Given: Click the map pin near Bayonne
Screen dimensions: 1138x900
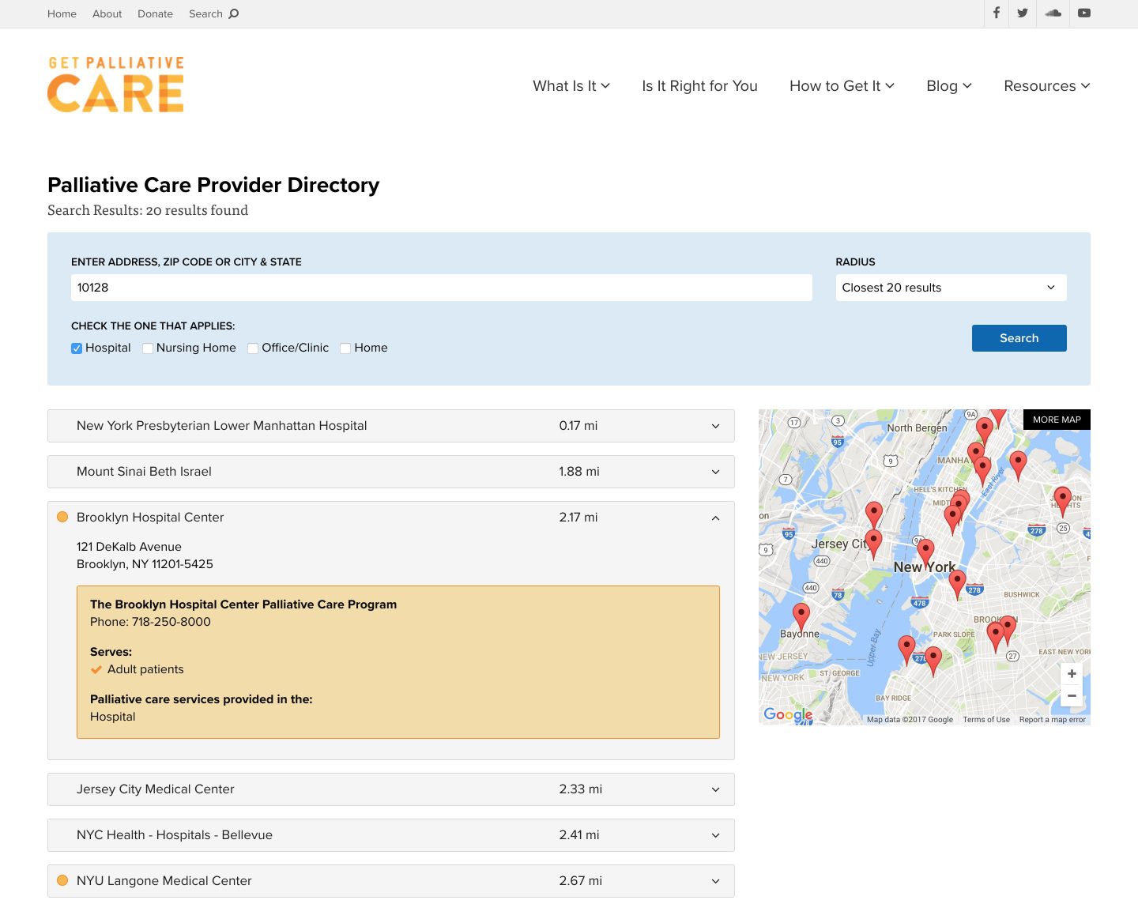Looking at the screenshot, I should point(801,616).
